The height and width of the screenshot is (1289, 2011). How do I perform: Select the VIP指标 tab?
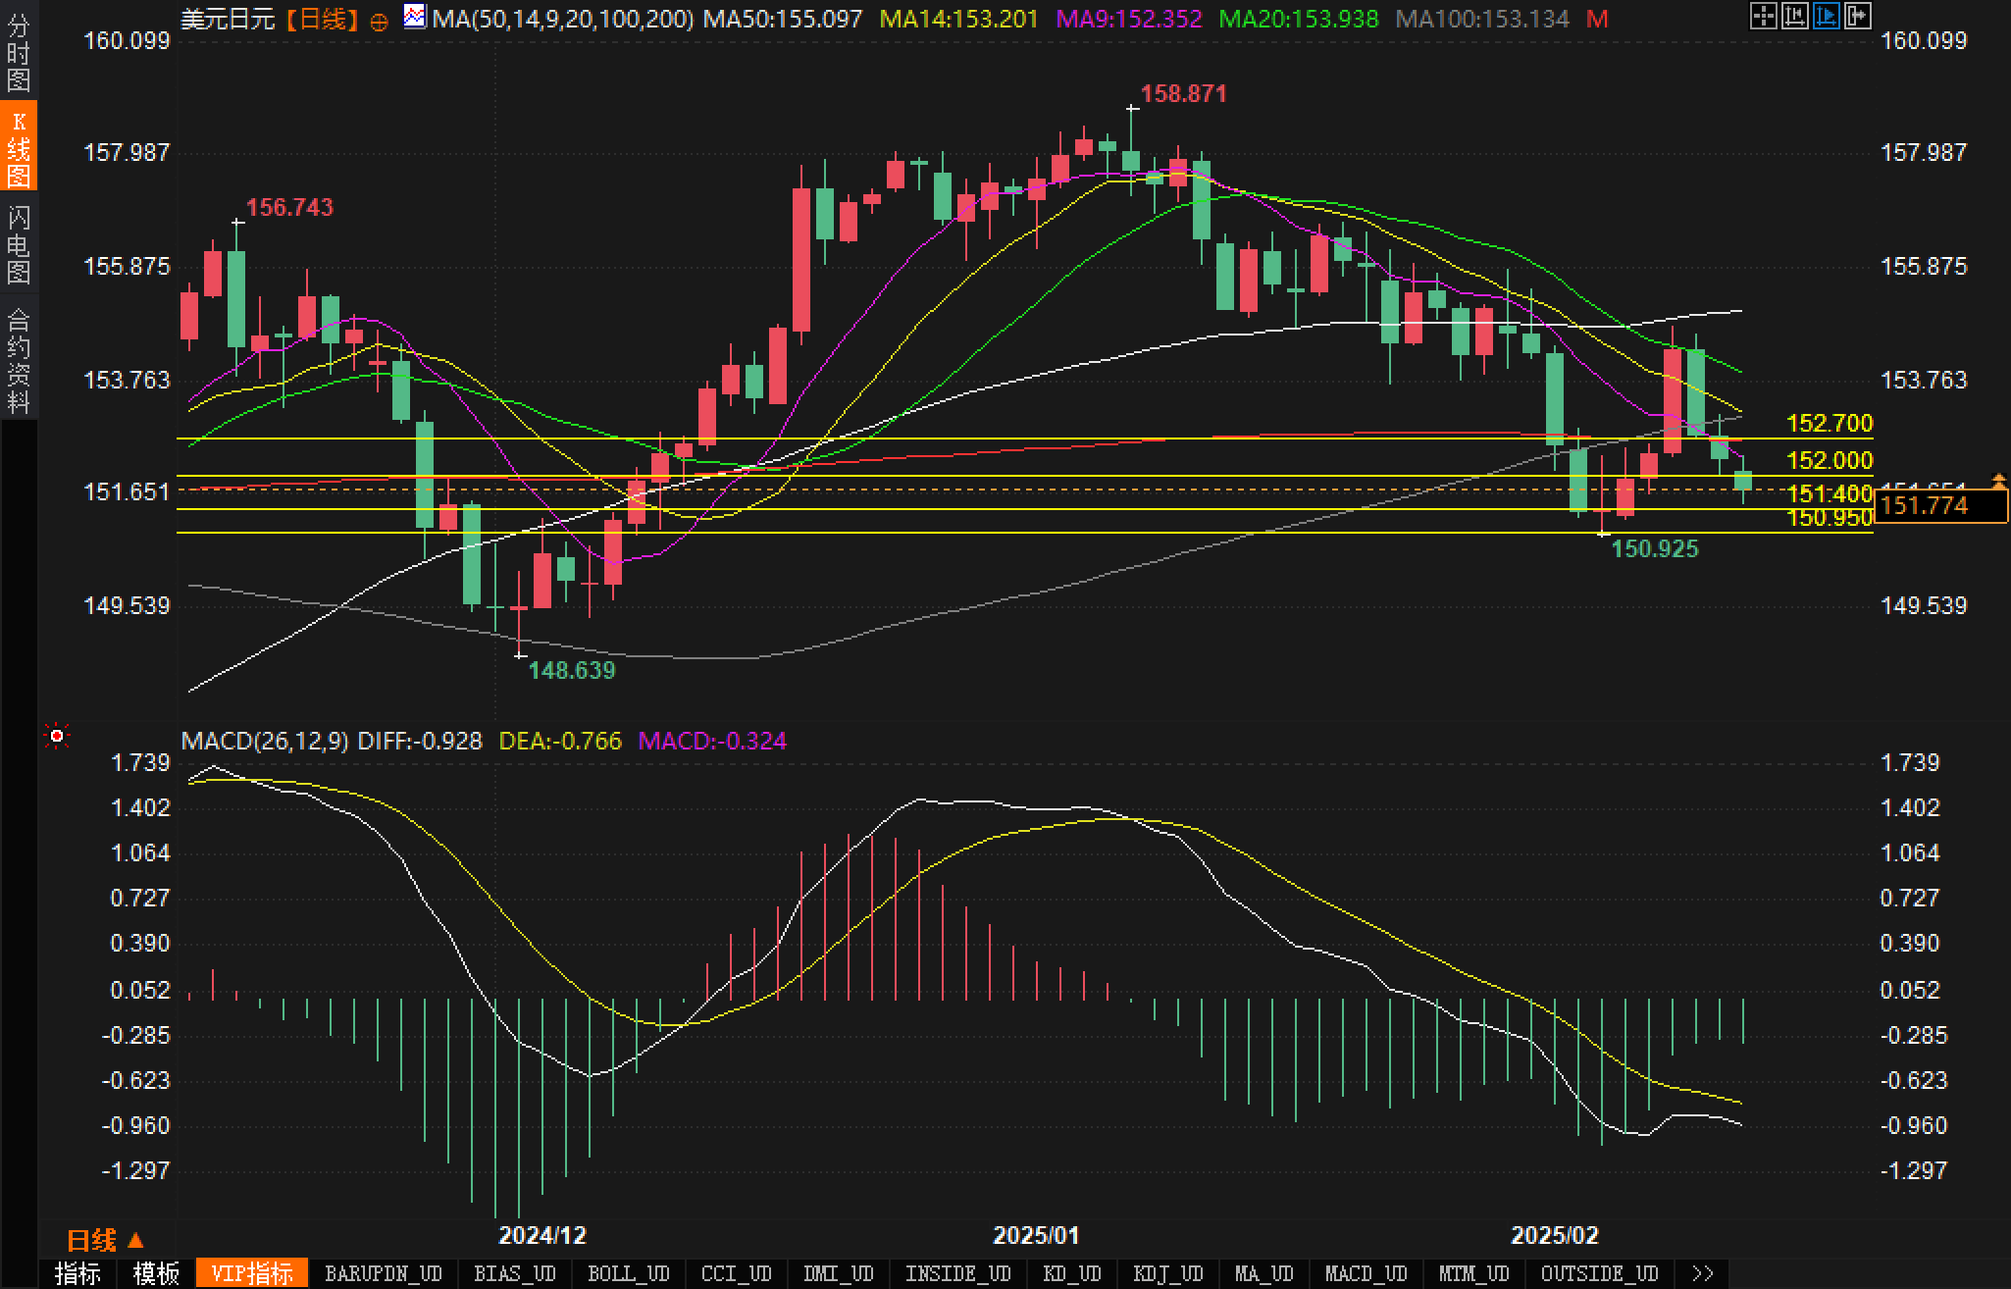[x=252, y=1273]
